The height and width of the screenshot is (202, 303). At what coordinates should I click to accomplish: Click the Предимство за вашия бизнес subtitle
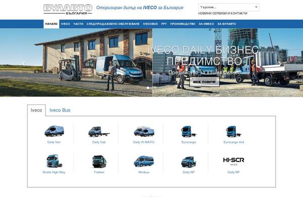tap(205, 73)
